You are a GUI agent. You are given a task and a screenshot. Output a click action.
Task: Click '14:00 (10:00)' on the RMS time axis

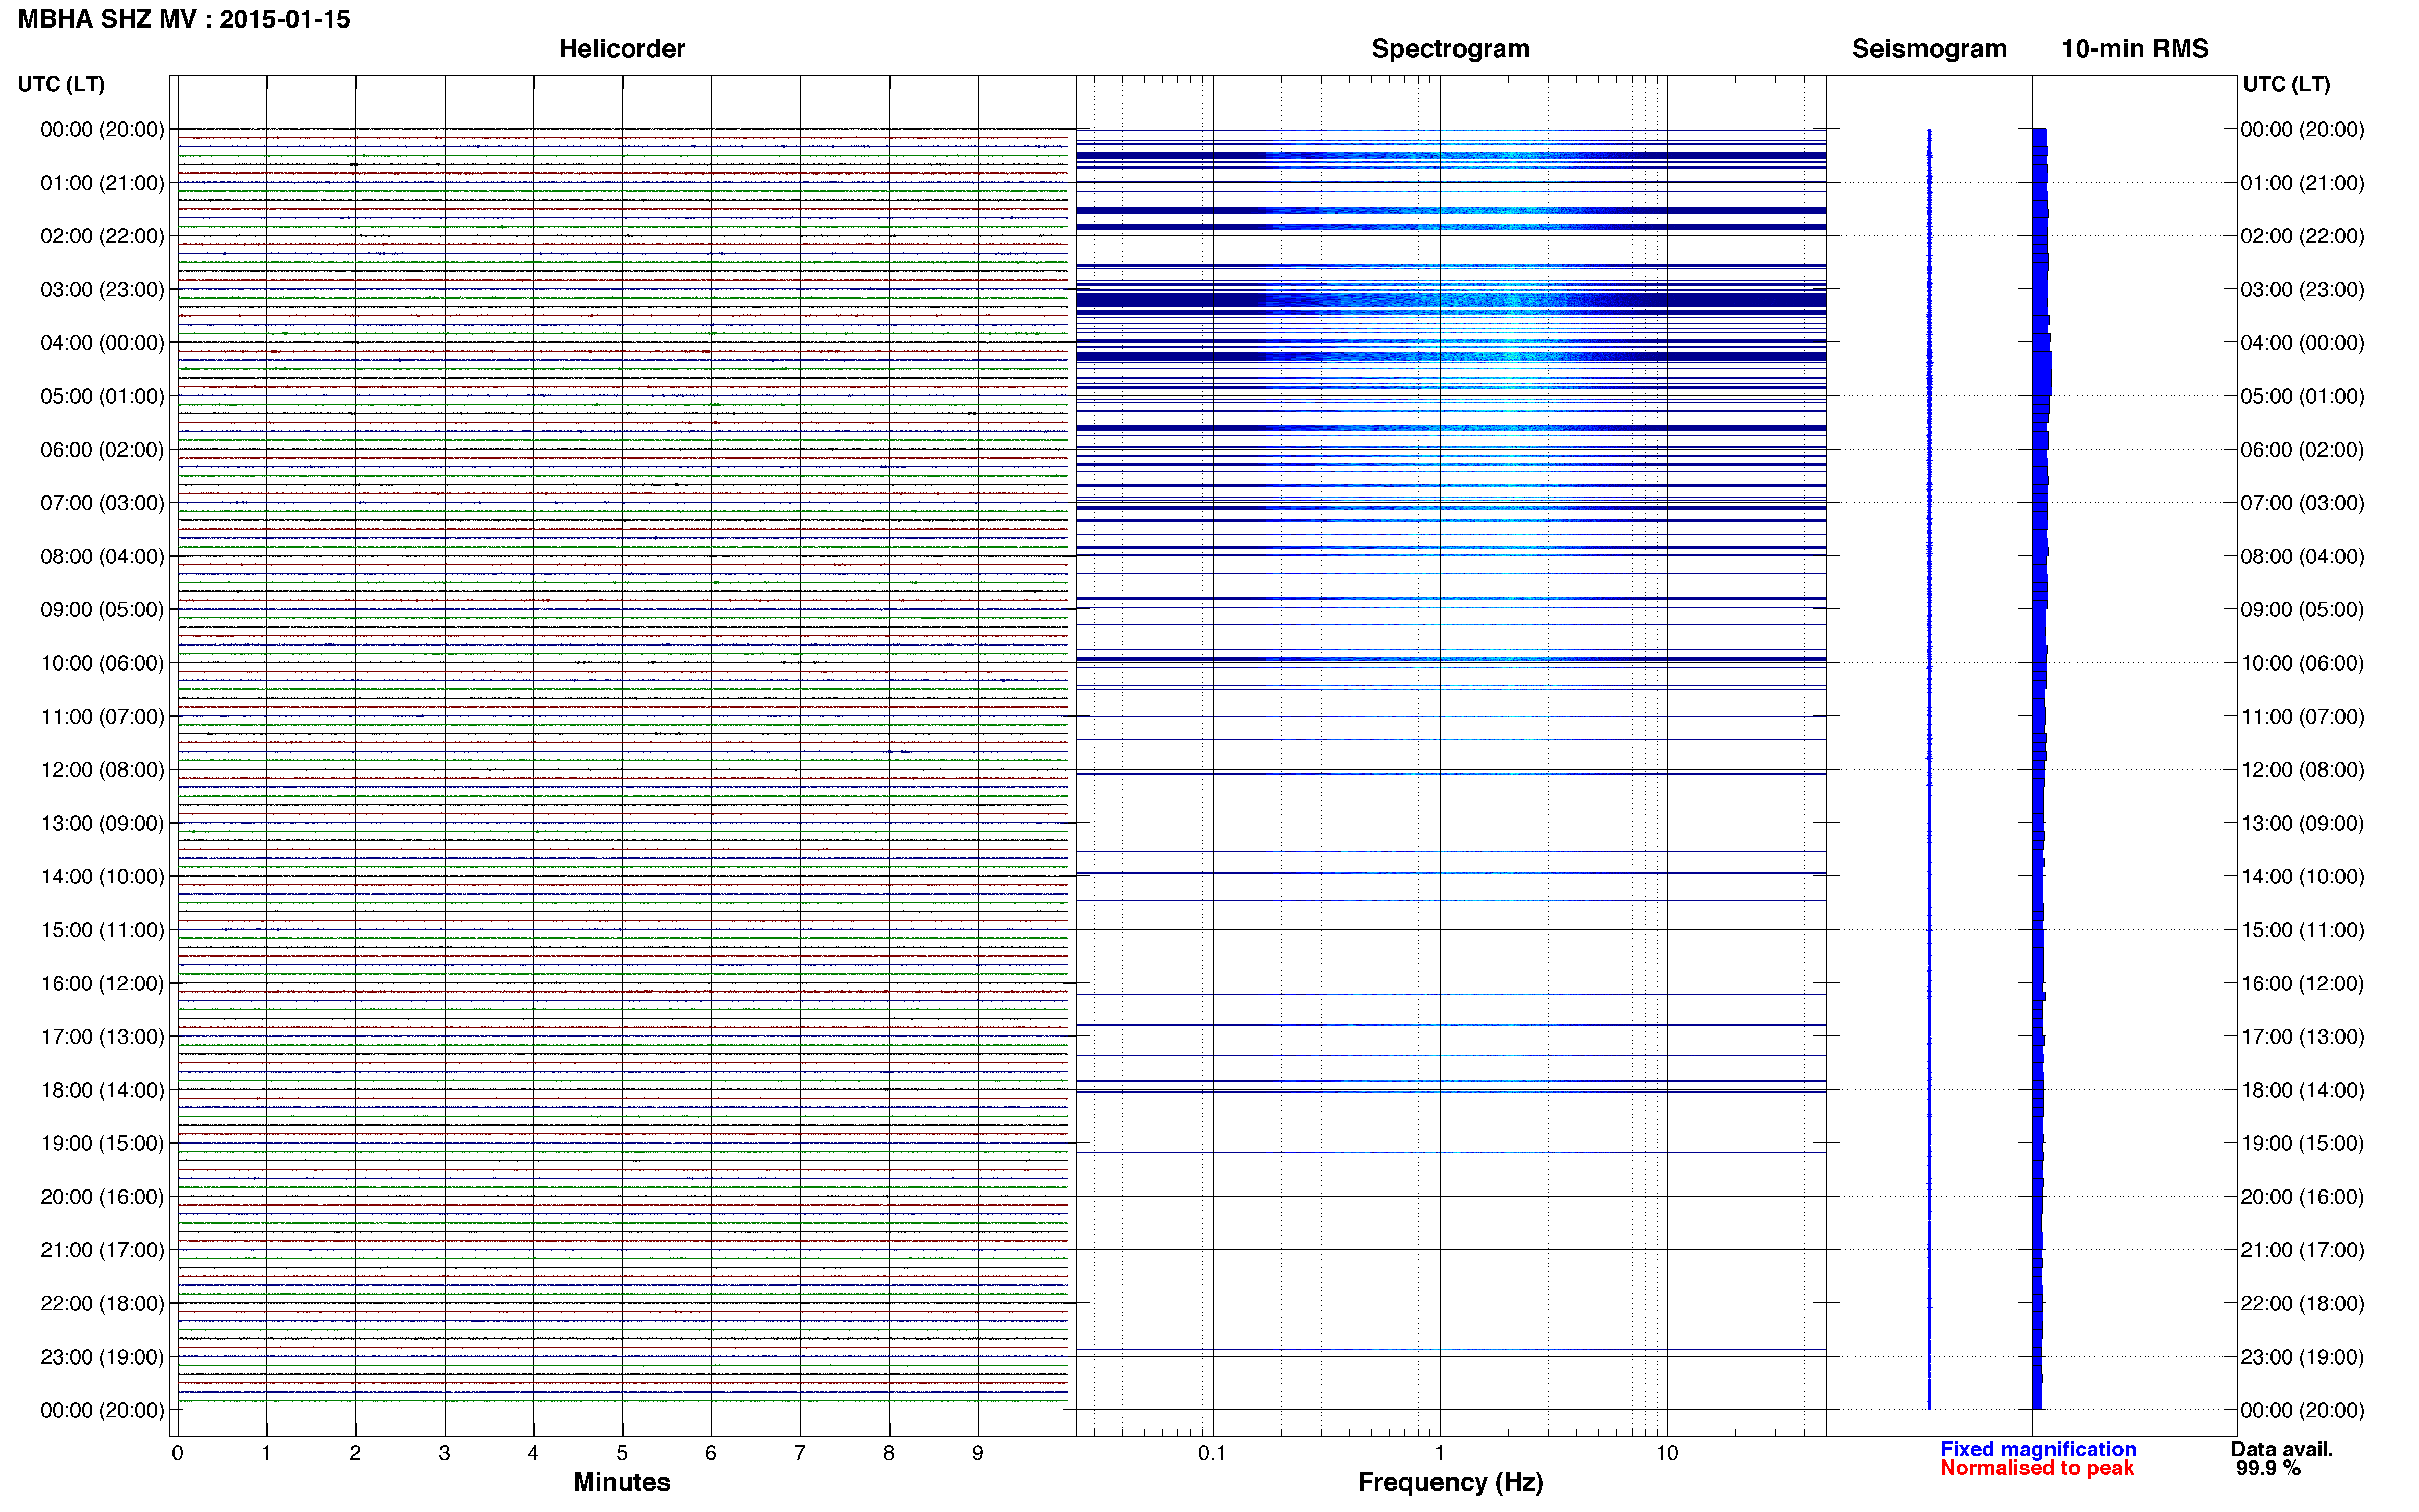click(2302, 877)
